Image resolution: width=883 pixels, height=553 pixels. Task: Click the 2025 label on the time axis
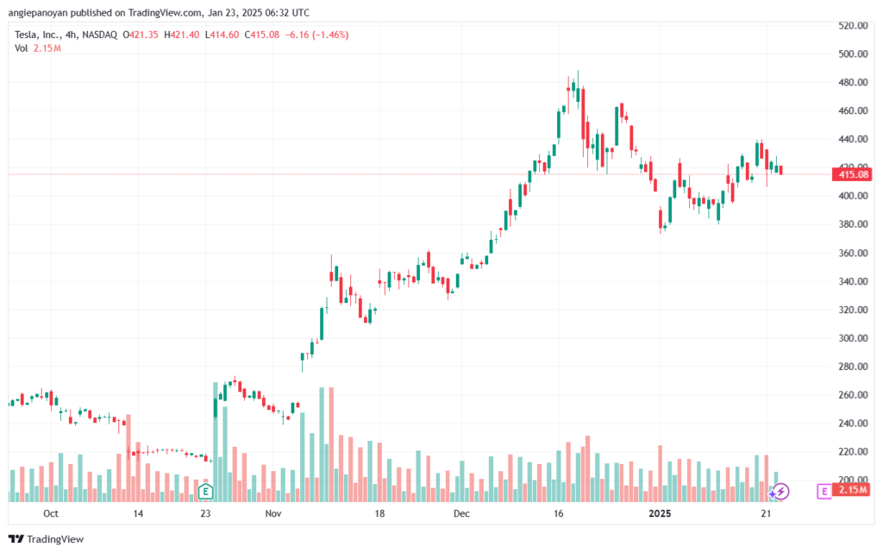tap(660, 513)
